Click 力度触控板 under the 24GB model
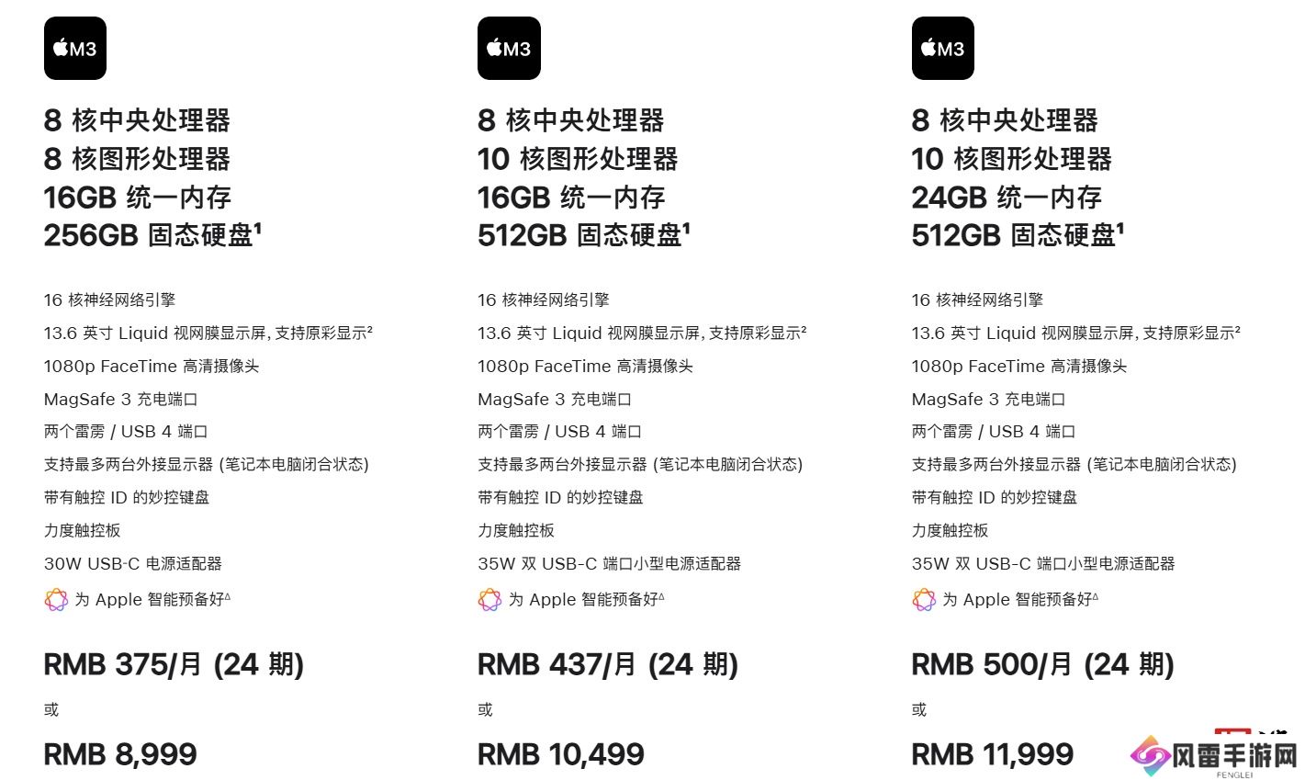The height and width of the screenshot is (780, 1305). pos(950,530)
